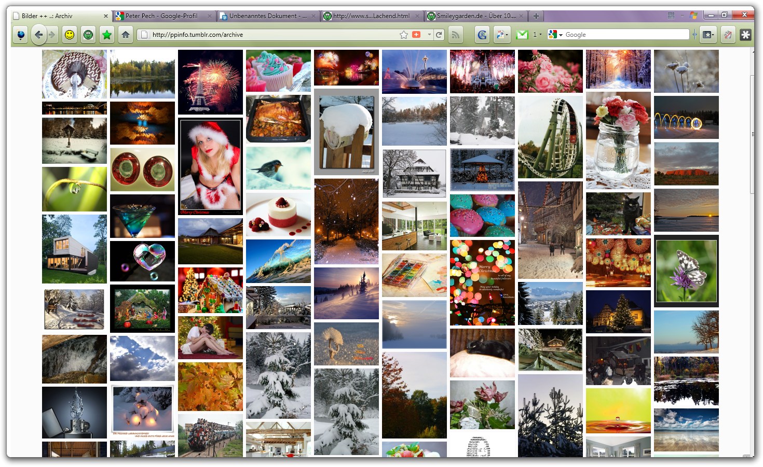This screenshot has width=763, height=467.
Task: Click the asterisk icon at toolbar end
Action: pyautogui.click(x=745, y=35)
